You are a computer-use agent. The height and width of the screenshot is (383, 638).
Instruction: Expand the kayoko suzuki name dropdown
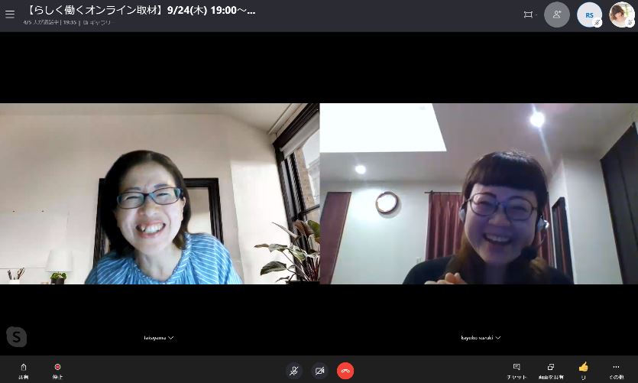coord(481,338)
